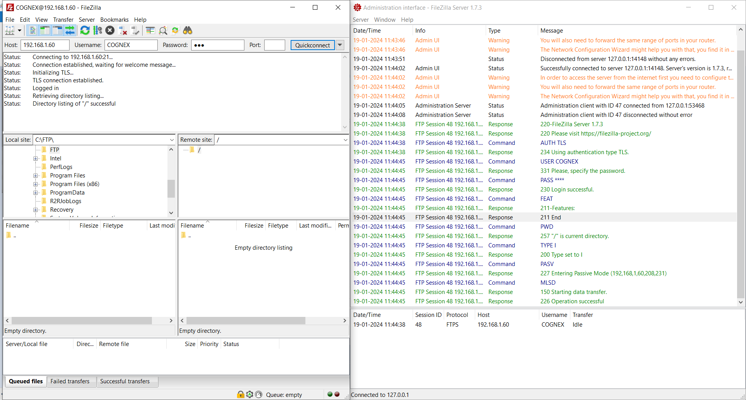The width and height of the screenshot is (746, 400).
Task: Open Help menu in FileZilla Server admin
Action: click(x=407, y=19)
